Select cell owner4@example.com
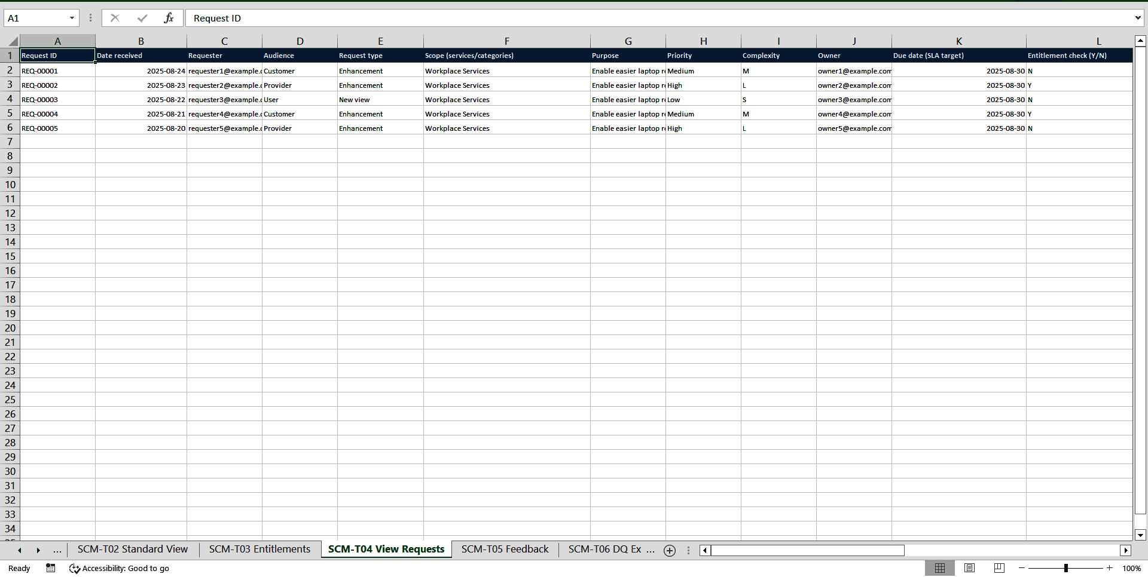 (854, 114)
